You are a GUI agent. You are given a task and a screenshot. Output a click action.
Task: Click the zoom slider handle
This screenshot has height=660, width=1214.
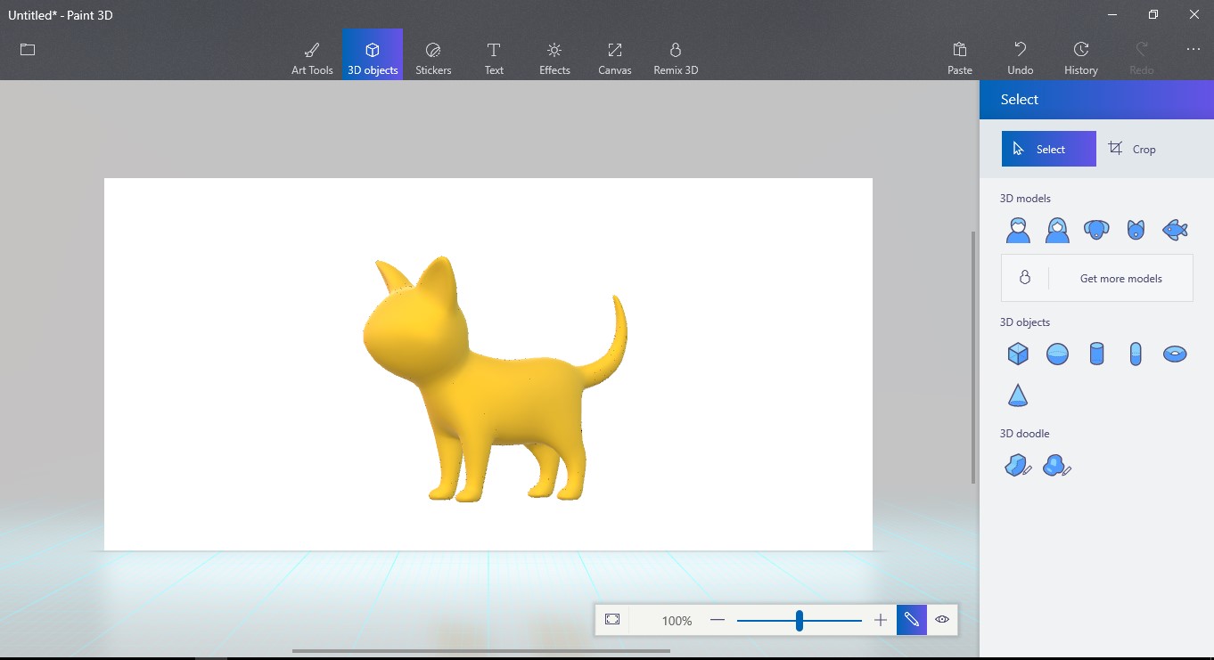click(x=799, y=619)
